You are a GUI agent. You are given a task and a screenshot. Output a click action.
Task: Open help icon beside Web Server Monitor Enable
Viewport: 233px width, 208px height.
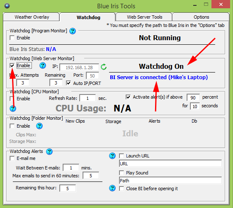click(x=43, y=65)
